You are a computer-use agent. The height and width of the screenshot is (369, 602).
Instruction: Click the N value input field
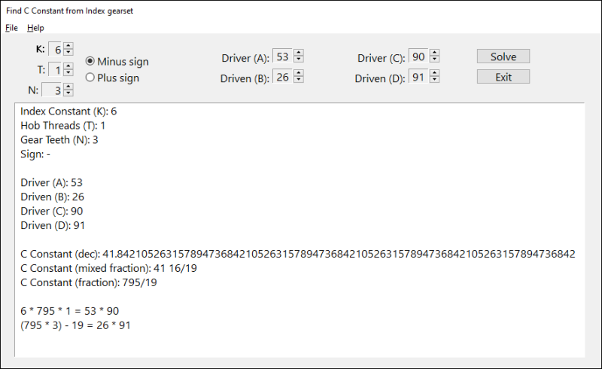[53, 90]
